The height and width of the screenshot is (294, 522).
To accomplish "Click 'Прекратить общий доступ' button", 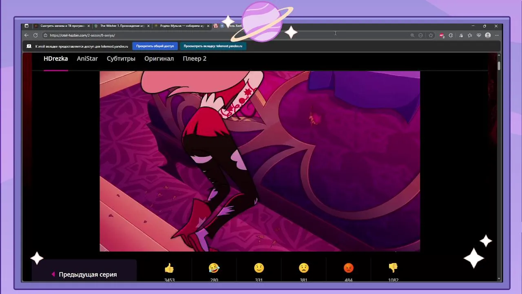I will (x=155, y=46).
